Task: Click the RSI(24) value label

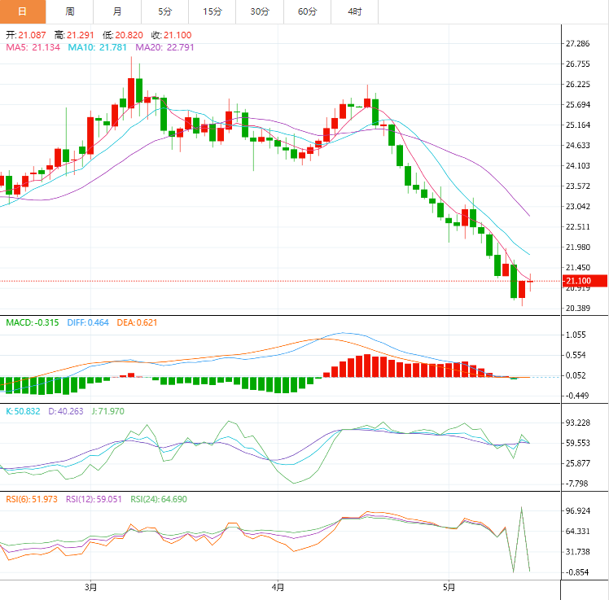Action: point(159,499)
